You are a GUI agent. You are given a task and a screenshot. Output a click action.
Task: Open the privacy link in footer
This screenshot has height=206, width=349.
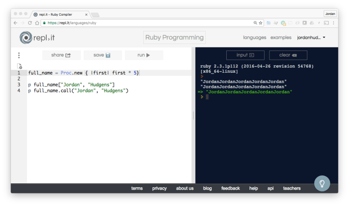coord(159,188)
